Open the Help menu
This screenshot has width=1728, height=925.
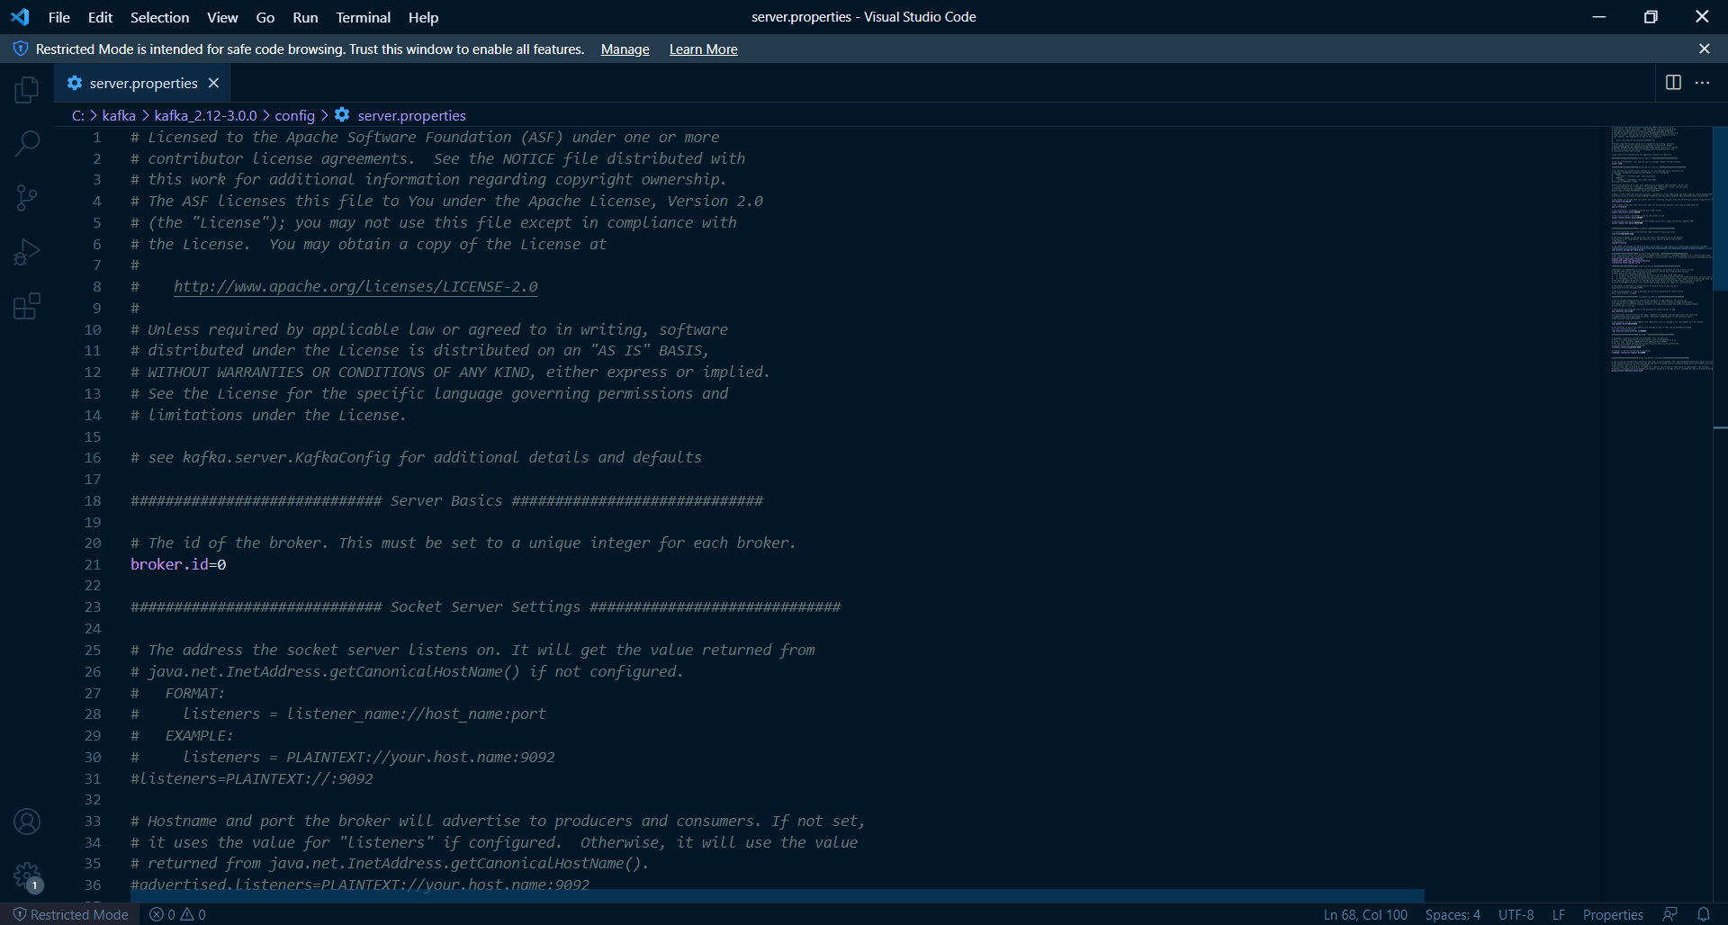[x=423, y=17]
